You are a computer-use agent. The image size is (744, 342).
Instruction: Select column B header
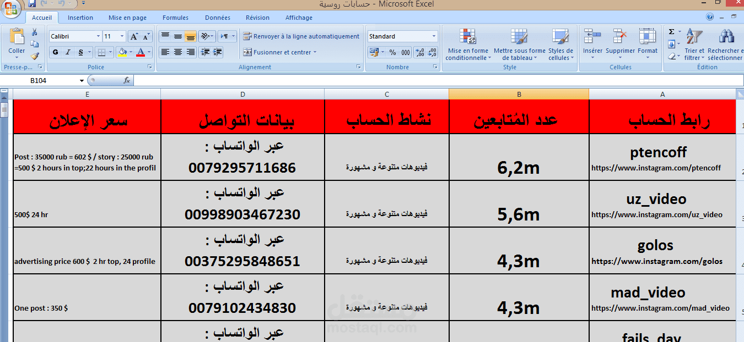[519, 94]
